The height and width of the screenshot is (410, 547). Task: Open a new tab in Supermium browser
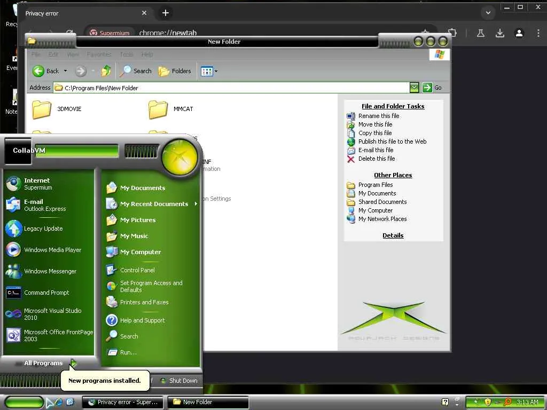[166, 13]
